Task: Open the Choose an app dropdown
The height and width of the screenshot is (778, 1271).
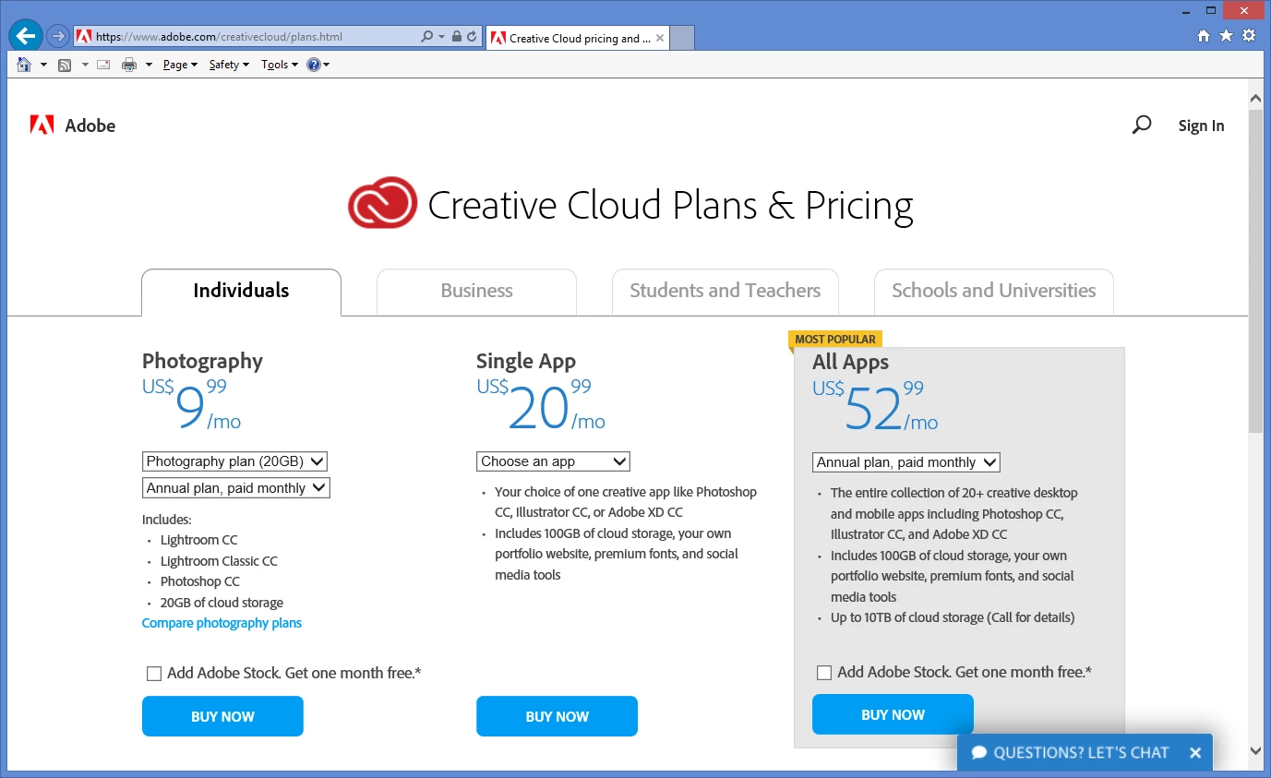Action: tap(553, 461)
